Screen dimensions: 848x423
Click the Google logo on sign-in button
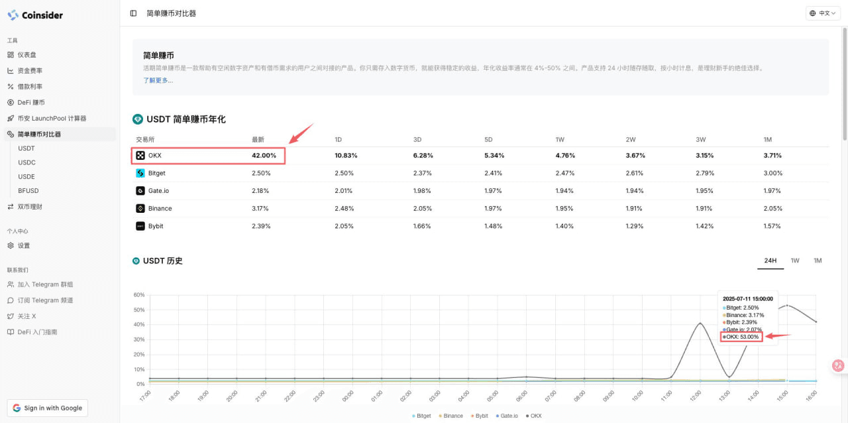[x=17, y=408]
